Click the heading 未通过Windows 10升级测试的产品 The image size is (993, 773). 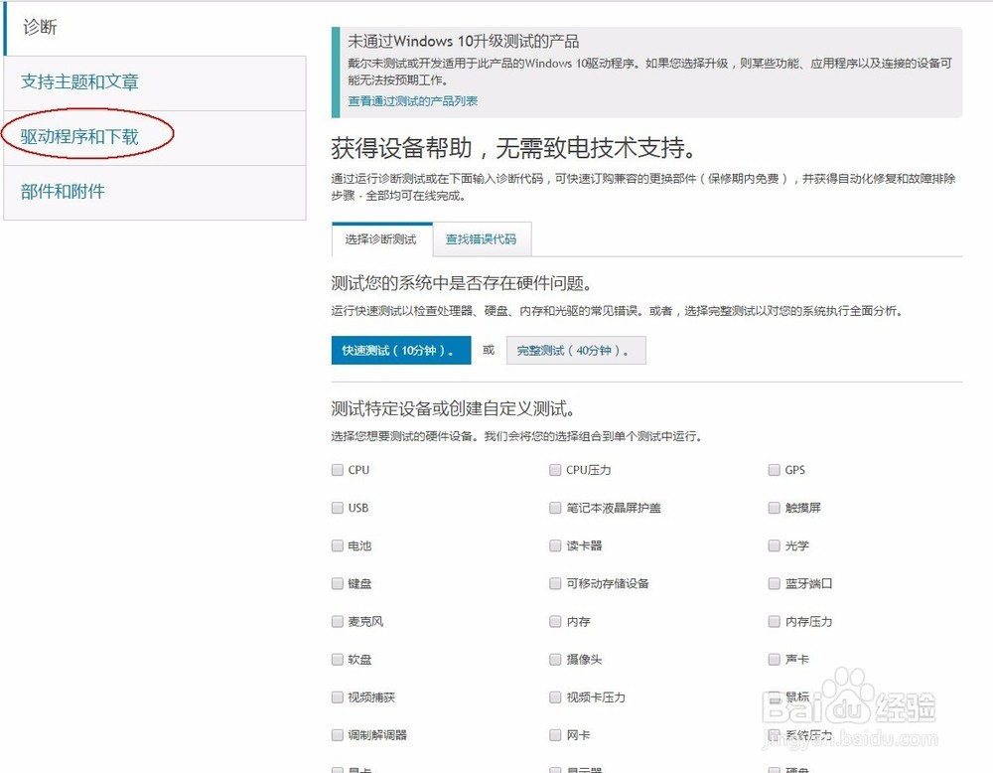coord(464,41)
